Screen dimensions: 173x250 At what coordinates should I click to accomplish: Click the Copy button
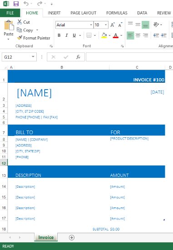pyautogui.click(x=25, y=30)
